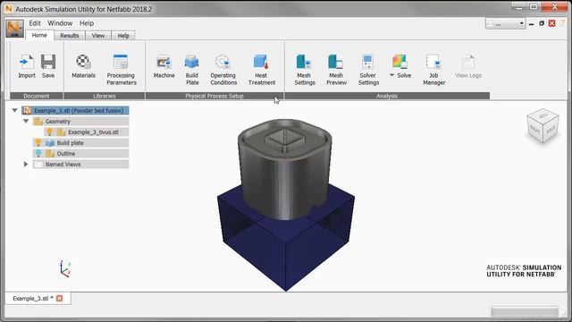Close the Example_3.stl document tab
This screenshot has width=572, height=322.
pyautogui.click(x=60, y=298)
